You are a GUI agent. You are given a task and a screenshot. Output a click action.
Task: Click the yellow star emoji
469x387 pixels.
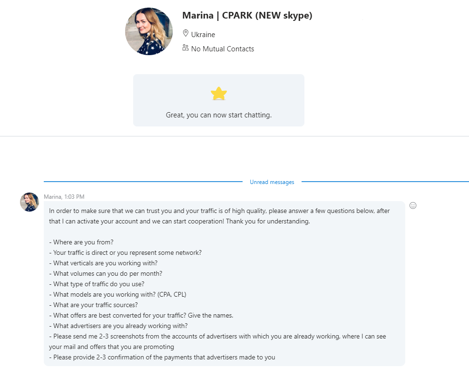click(x=219, y=93)
